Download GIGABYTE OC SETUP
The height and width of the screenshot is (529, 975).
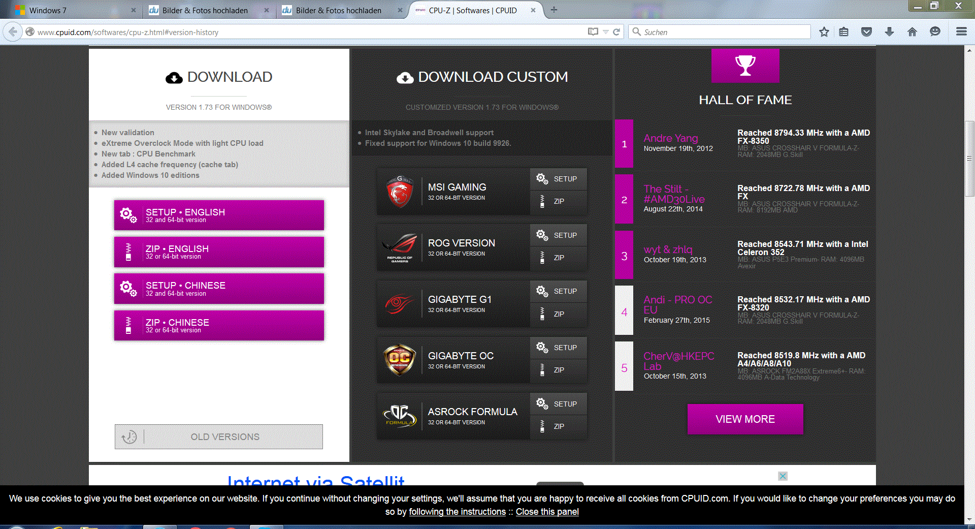[559, 348]
